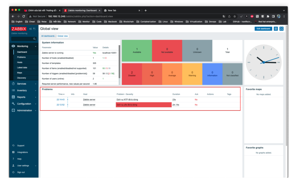This screenshot has height=190, width=297.
Task: Click the red Not available tile
Action: click(167, 50)
